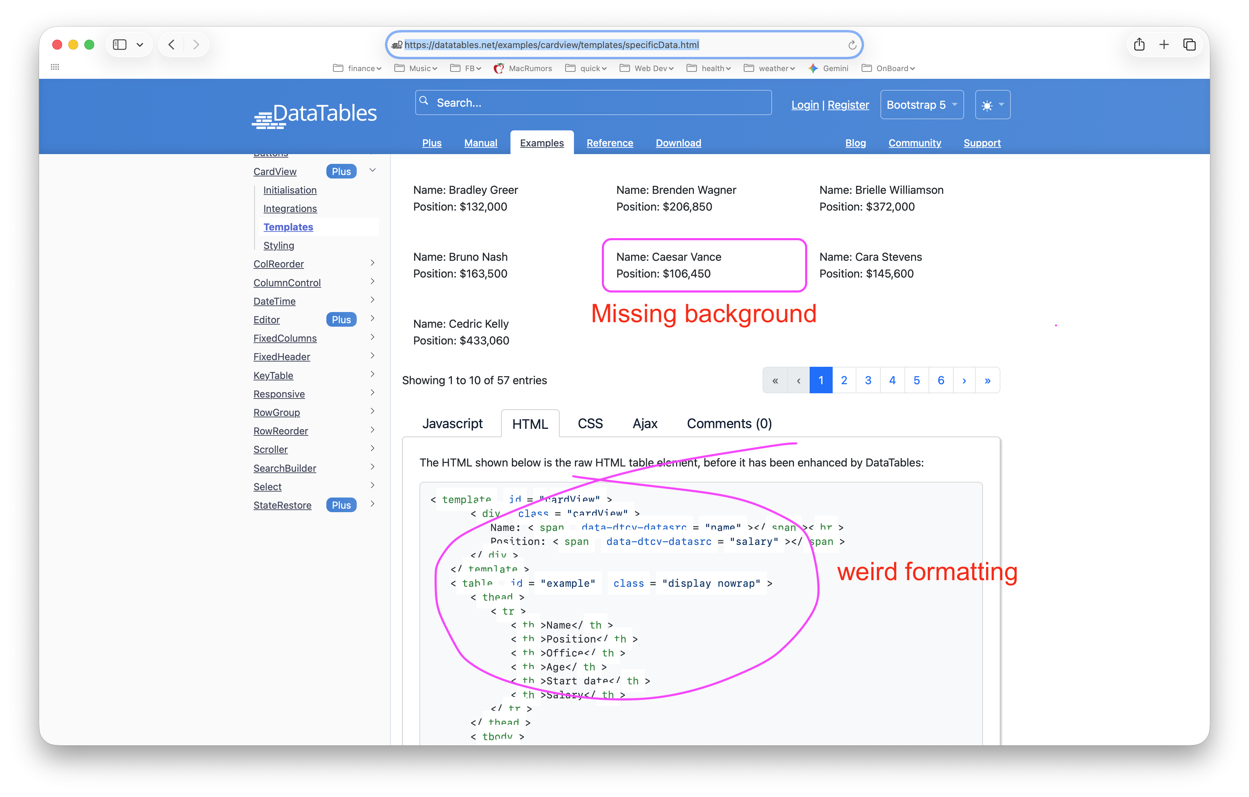Click the Login link
The image size is (1249, 797).
805,105
